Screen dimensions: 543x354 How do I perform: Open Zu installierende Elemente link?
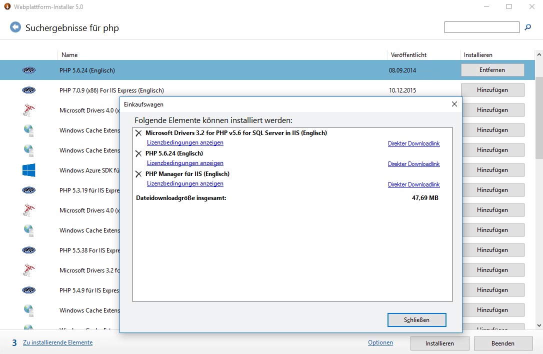58,342
